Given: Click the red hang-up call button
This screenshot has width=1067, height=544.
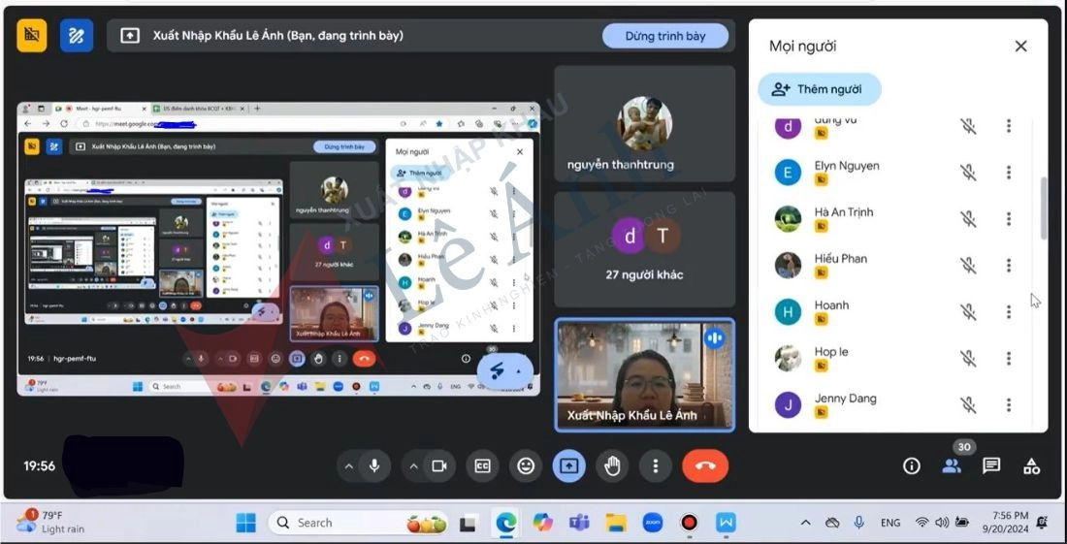Looking at the screenshot, I should [x=705, y=466].
